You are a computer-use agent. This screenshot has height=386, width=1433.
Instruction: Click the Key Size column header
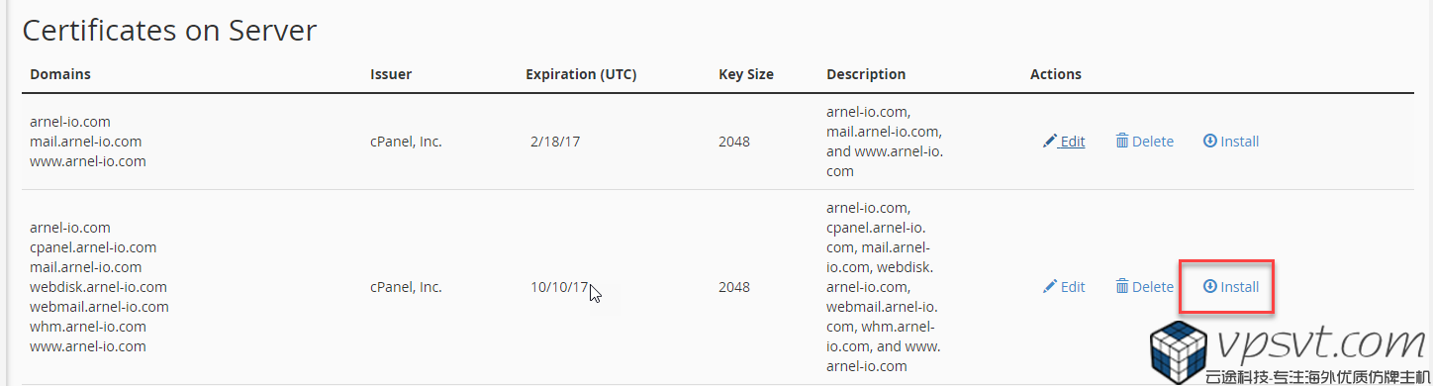coord(746,74)
